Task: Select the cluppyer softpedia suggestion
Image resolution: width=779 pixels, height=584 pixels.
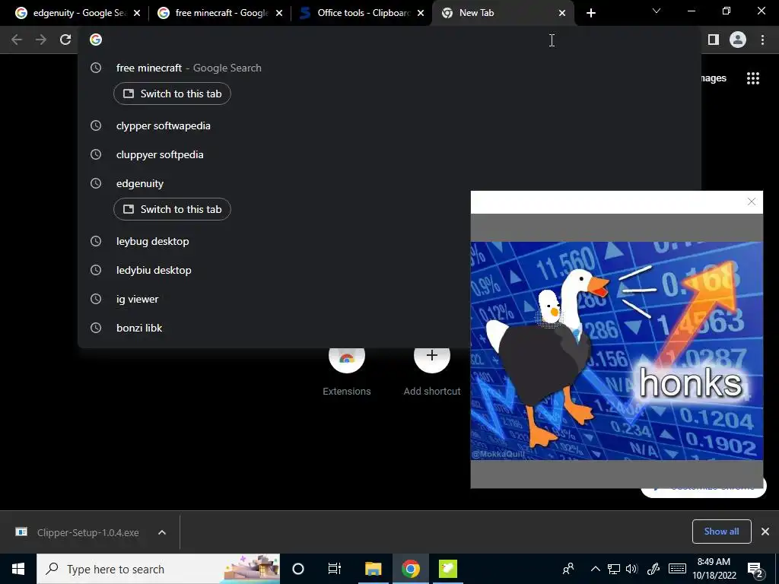Action: click(389, 154)
